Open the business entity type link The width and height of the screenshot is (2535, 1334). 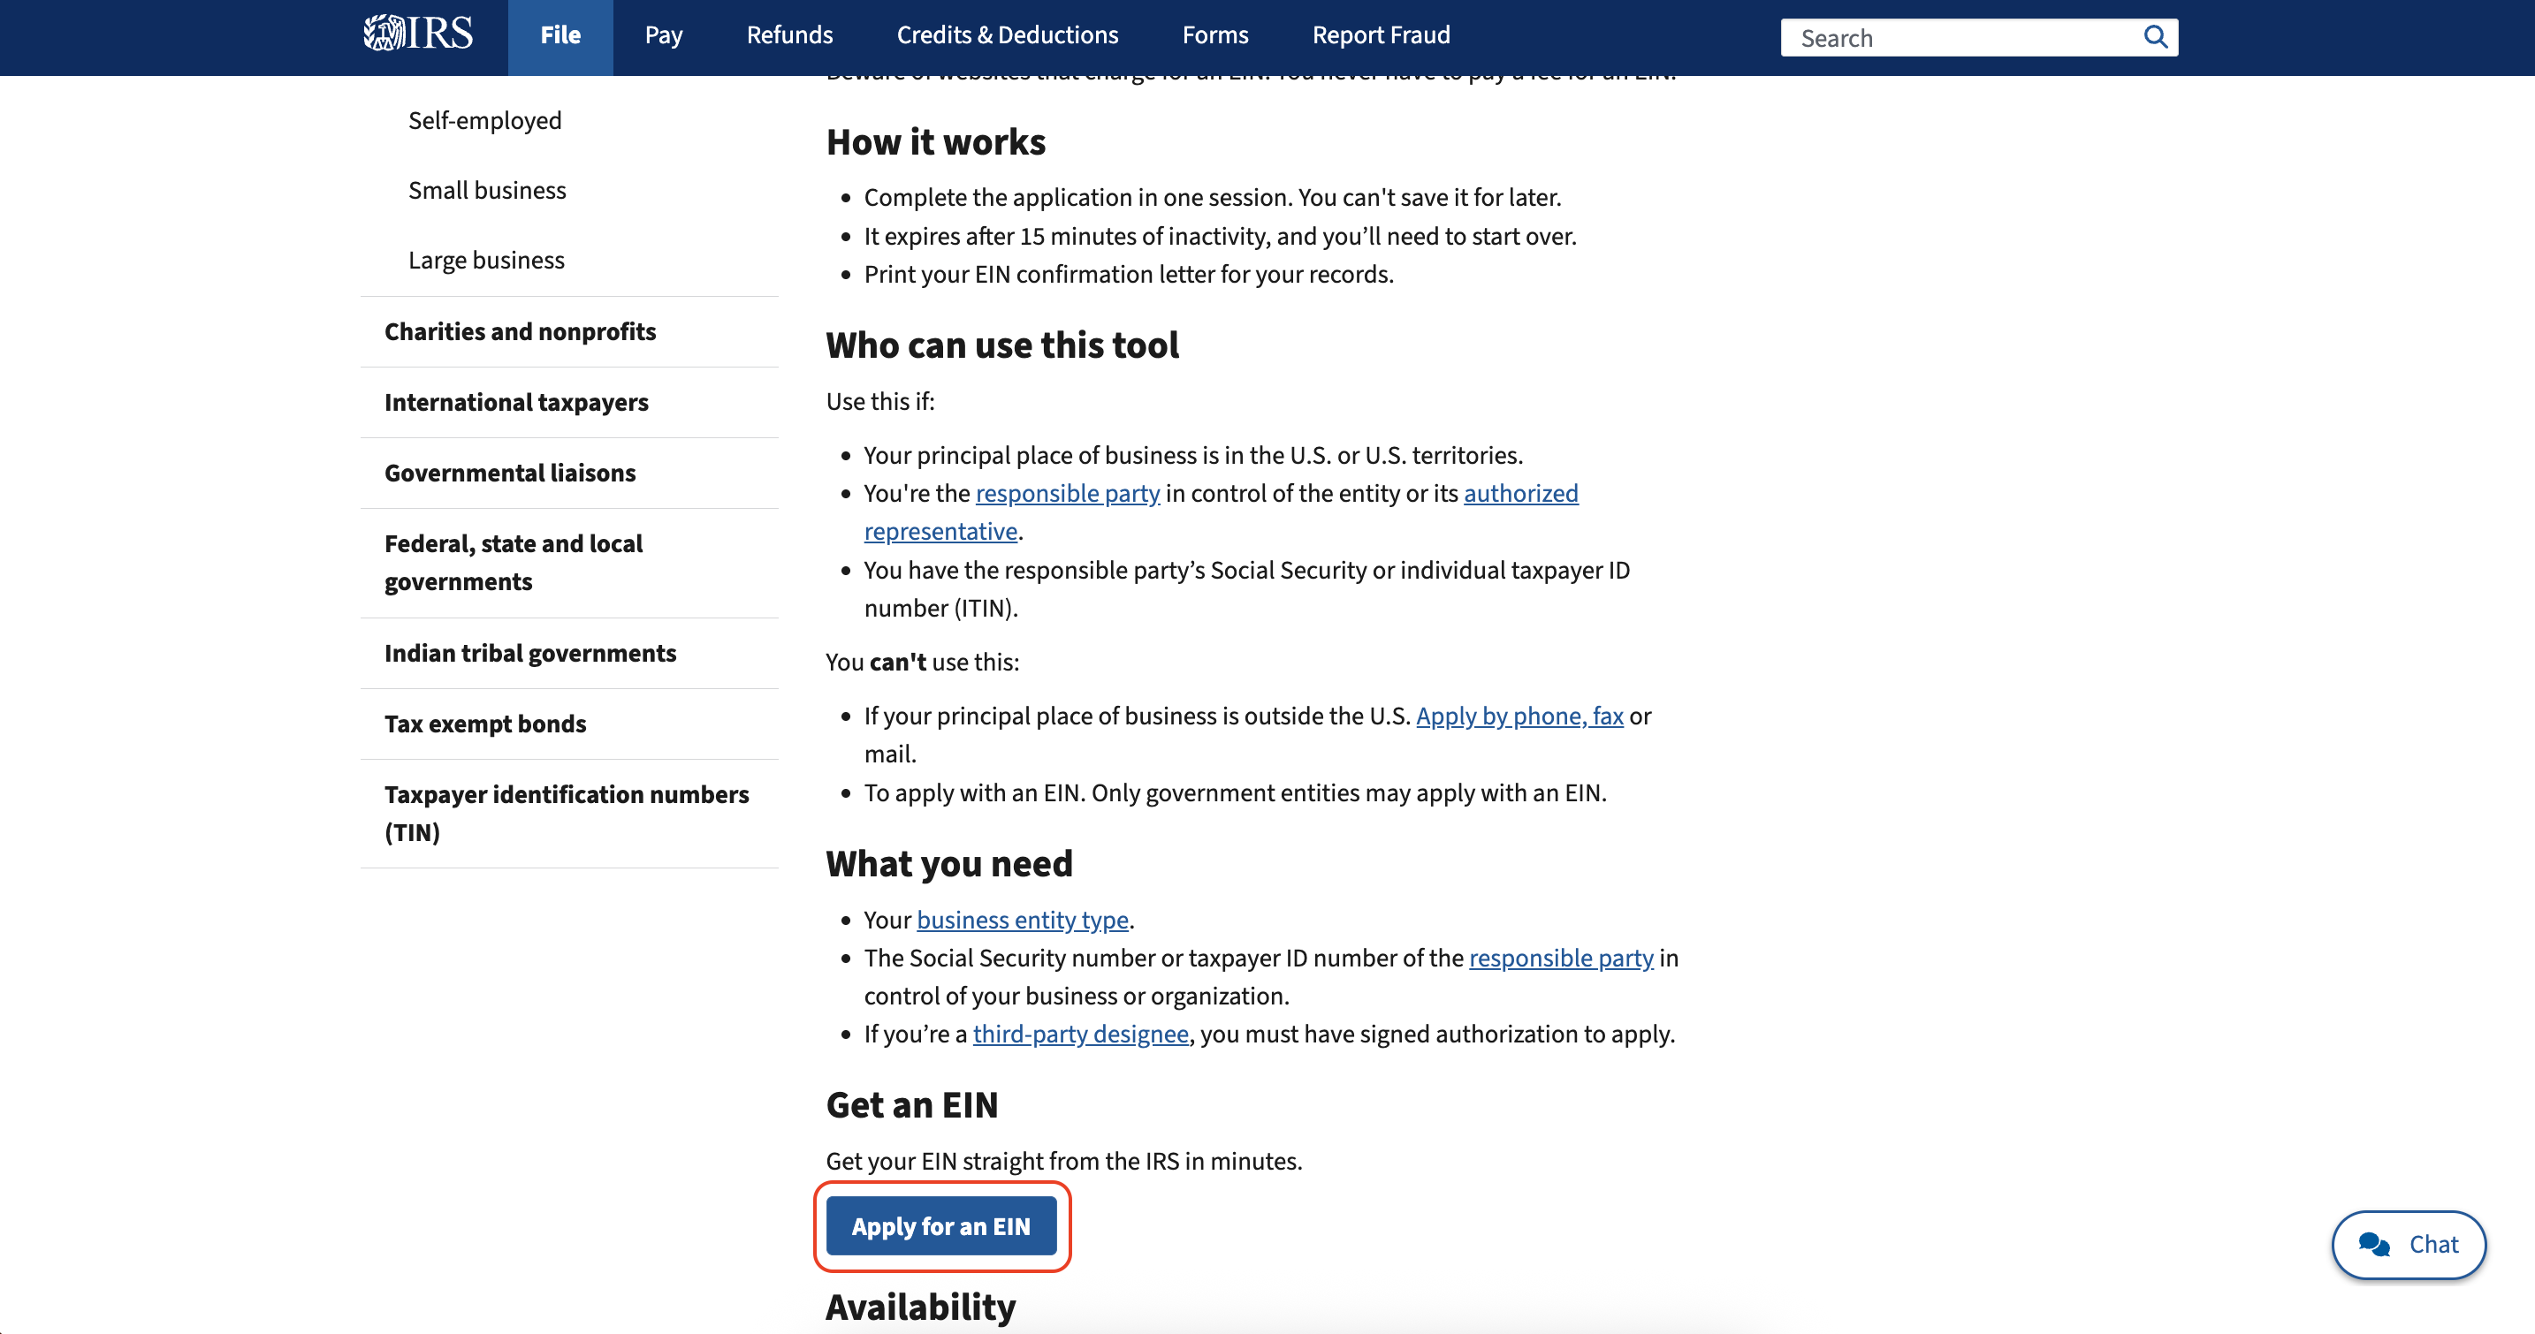(x=1022, y=920)
